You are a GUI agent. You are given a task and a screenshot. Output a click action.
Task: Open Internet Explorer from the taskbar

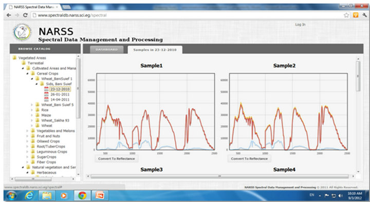tap(29, 195)
